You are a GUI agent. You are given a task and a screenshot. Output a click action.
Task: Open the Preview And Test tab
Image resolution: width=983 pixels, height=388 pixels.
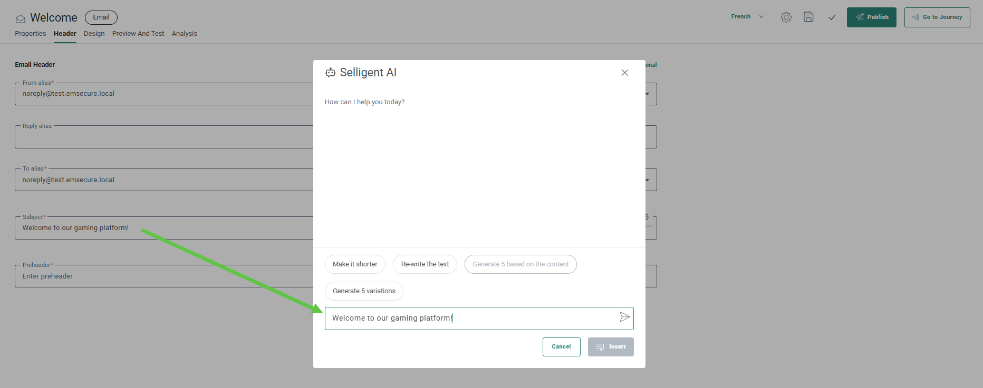[x=138, y=34]
